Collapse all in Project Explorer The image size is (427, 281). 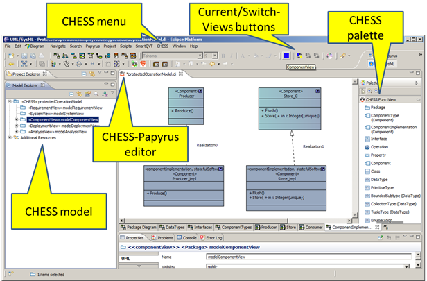84,74
